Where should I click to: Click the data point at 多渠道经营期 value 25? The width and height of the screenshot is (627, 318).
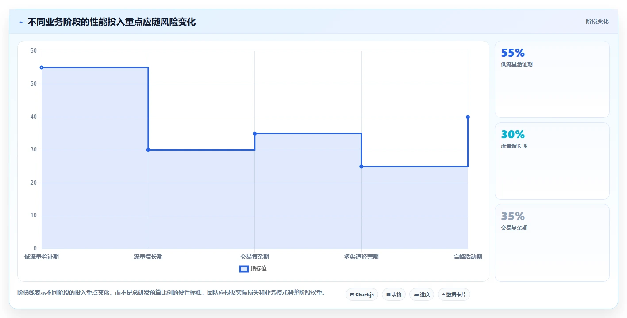click(x=362, y=167)
